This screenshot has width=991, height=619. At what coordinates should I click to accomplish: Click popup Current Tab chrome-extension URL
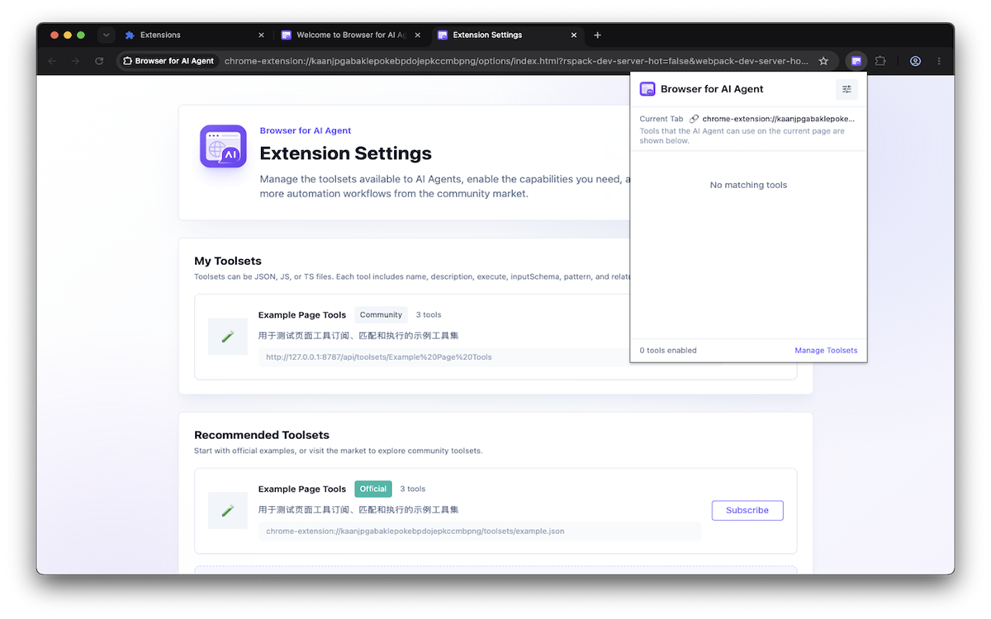[779, 119]
